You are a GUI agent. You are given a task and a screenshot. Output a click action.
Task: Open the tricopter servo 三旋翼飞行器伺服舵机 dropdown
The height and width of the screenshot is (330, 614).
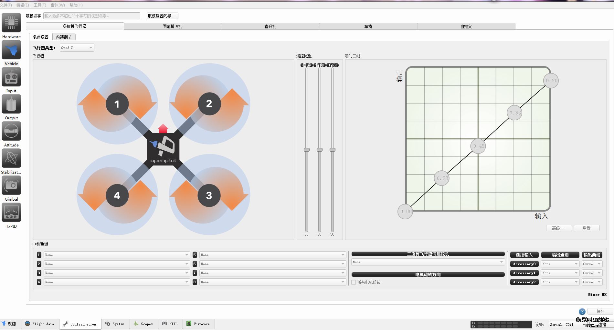point(428,262)
